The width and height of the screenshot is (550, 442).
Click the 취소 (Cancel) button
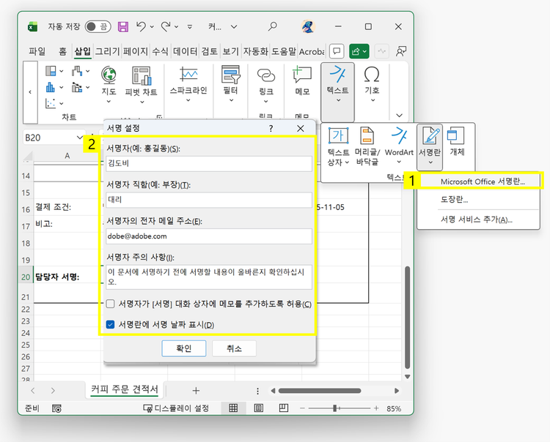pyautogui.click(x=234, y=348)
